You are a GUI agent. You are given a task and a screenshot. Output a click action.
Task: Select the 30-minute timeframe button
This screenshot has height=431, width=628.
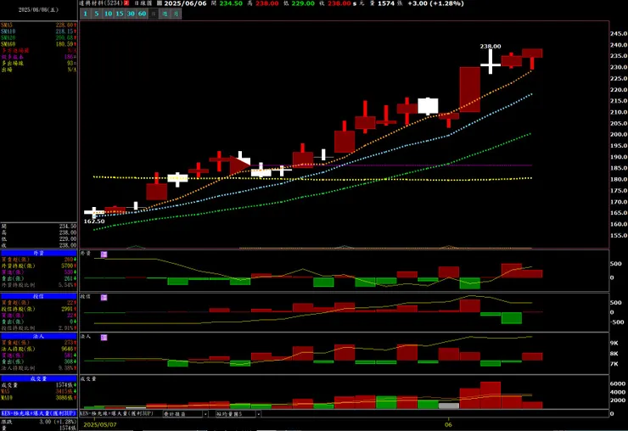[x=131, y=14]
